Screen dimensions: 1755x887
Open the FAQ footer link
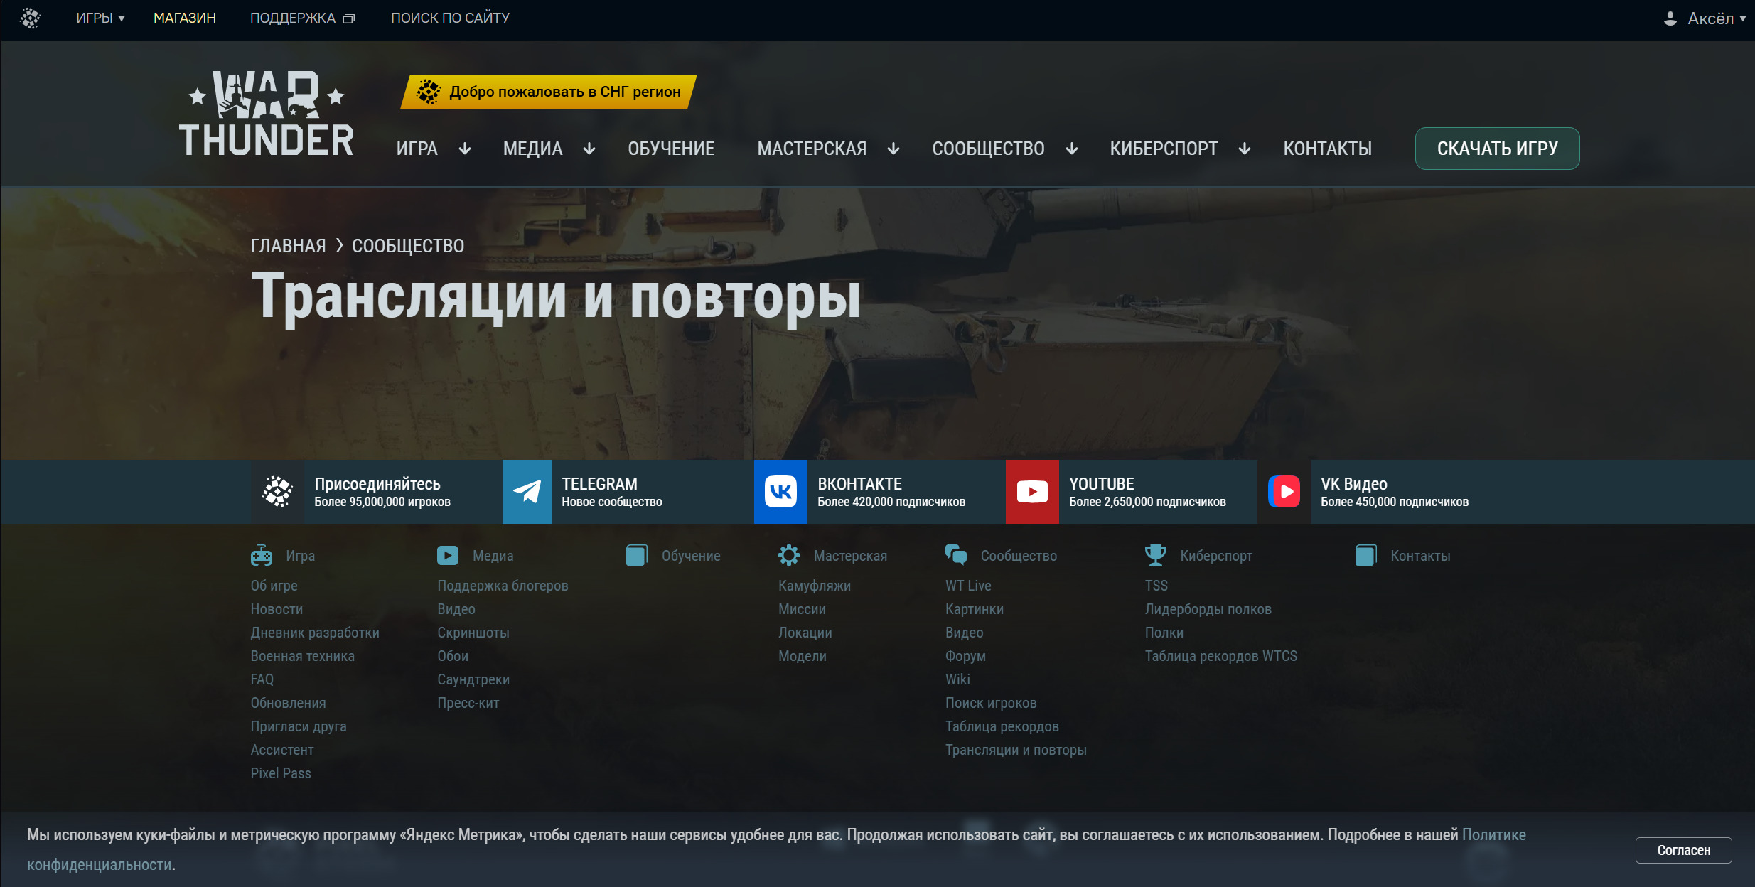pyautogui.click(x=262, y=679)
